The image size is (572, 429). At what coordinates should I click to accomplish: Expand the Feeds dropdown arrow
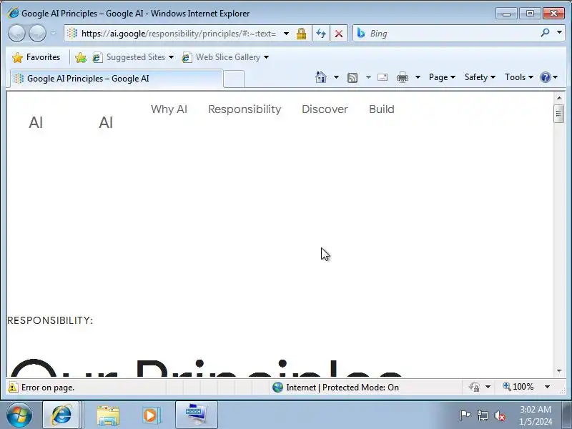pos(368,77)
